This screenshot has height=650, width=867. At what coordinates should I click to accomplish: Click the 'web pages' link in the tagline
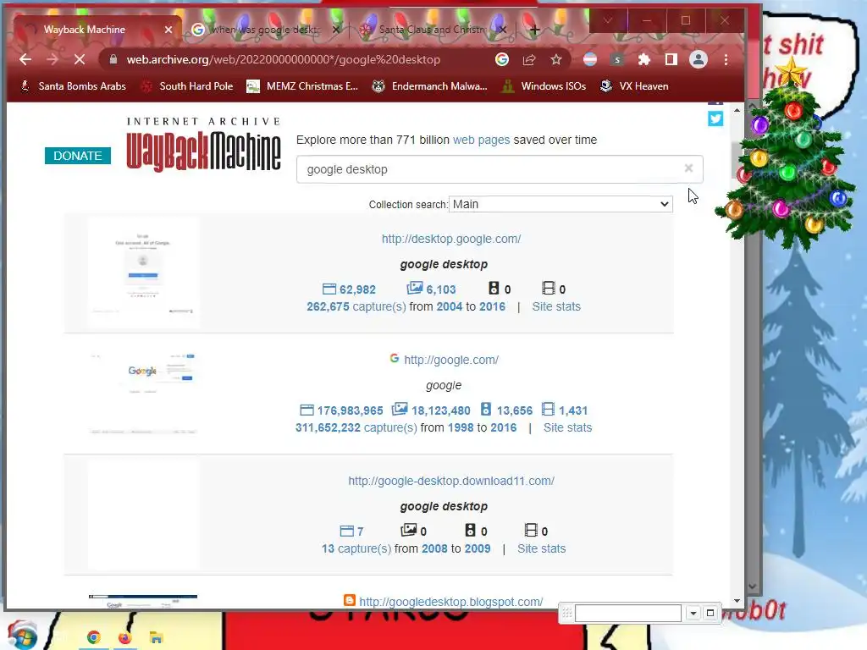pos(481,140)
